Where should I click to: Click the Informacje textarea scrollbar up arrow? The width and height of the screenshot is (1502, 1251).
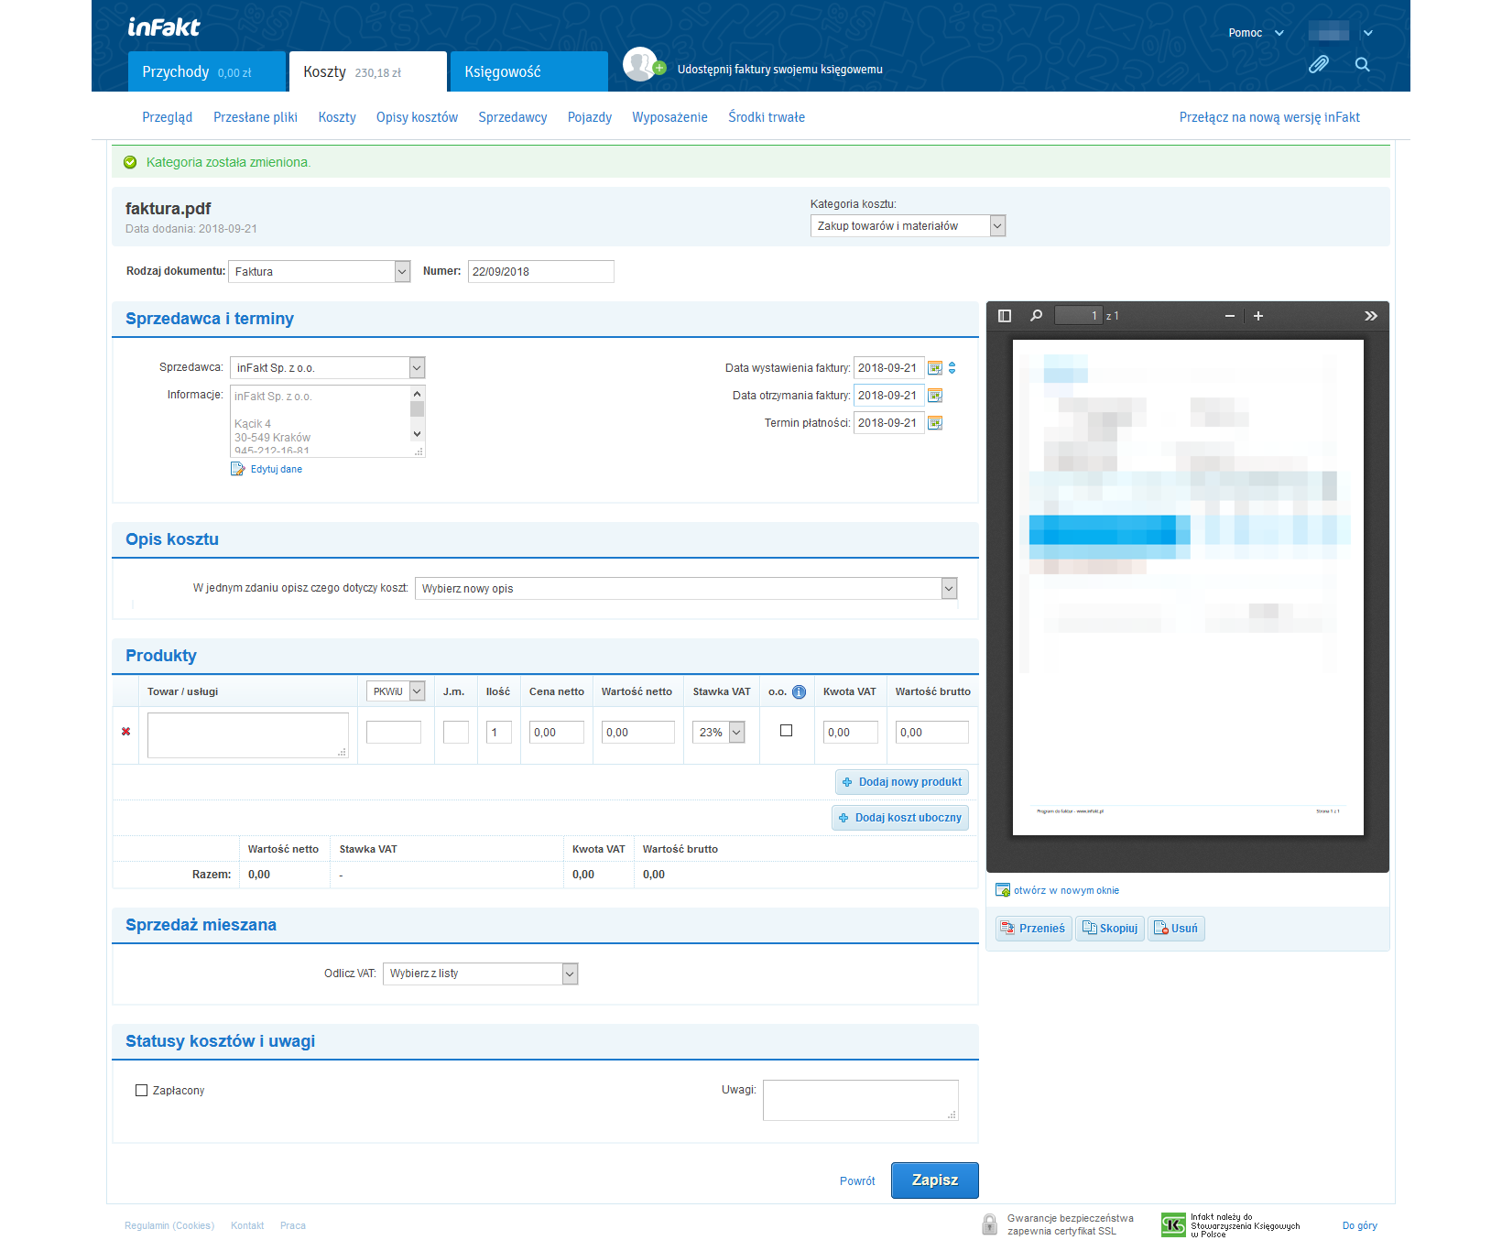[x=418, y=394]
